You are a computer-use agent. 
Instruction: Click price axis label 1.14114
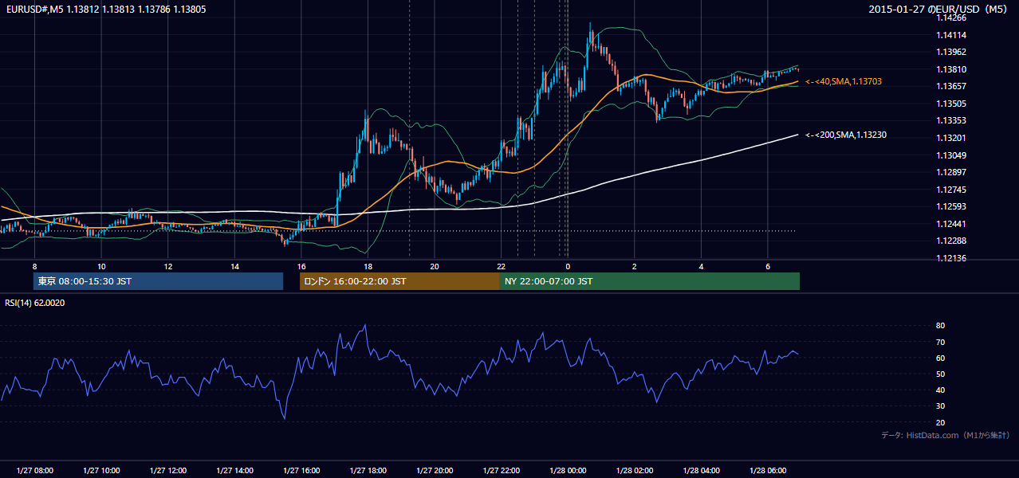pyautogui.click(x=951, y=35)
